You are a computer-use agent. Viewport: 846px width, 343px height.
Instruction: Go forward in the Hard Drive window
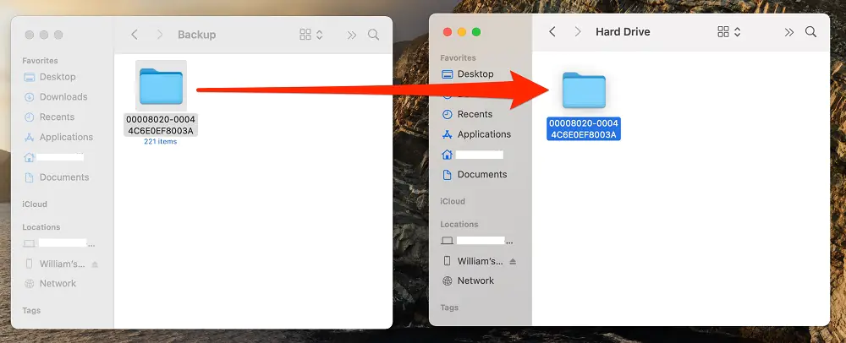pyautogui.click(x=577, y=32)
